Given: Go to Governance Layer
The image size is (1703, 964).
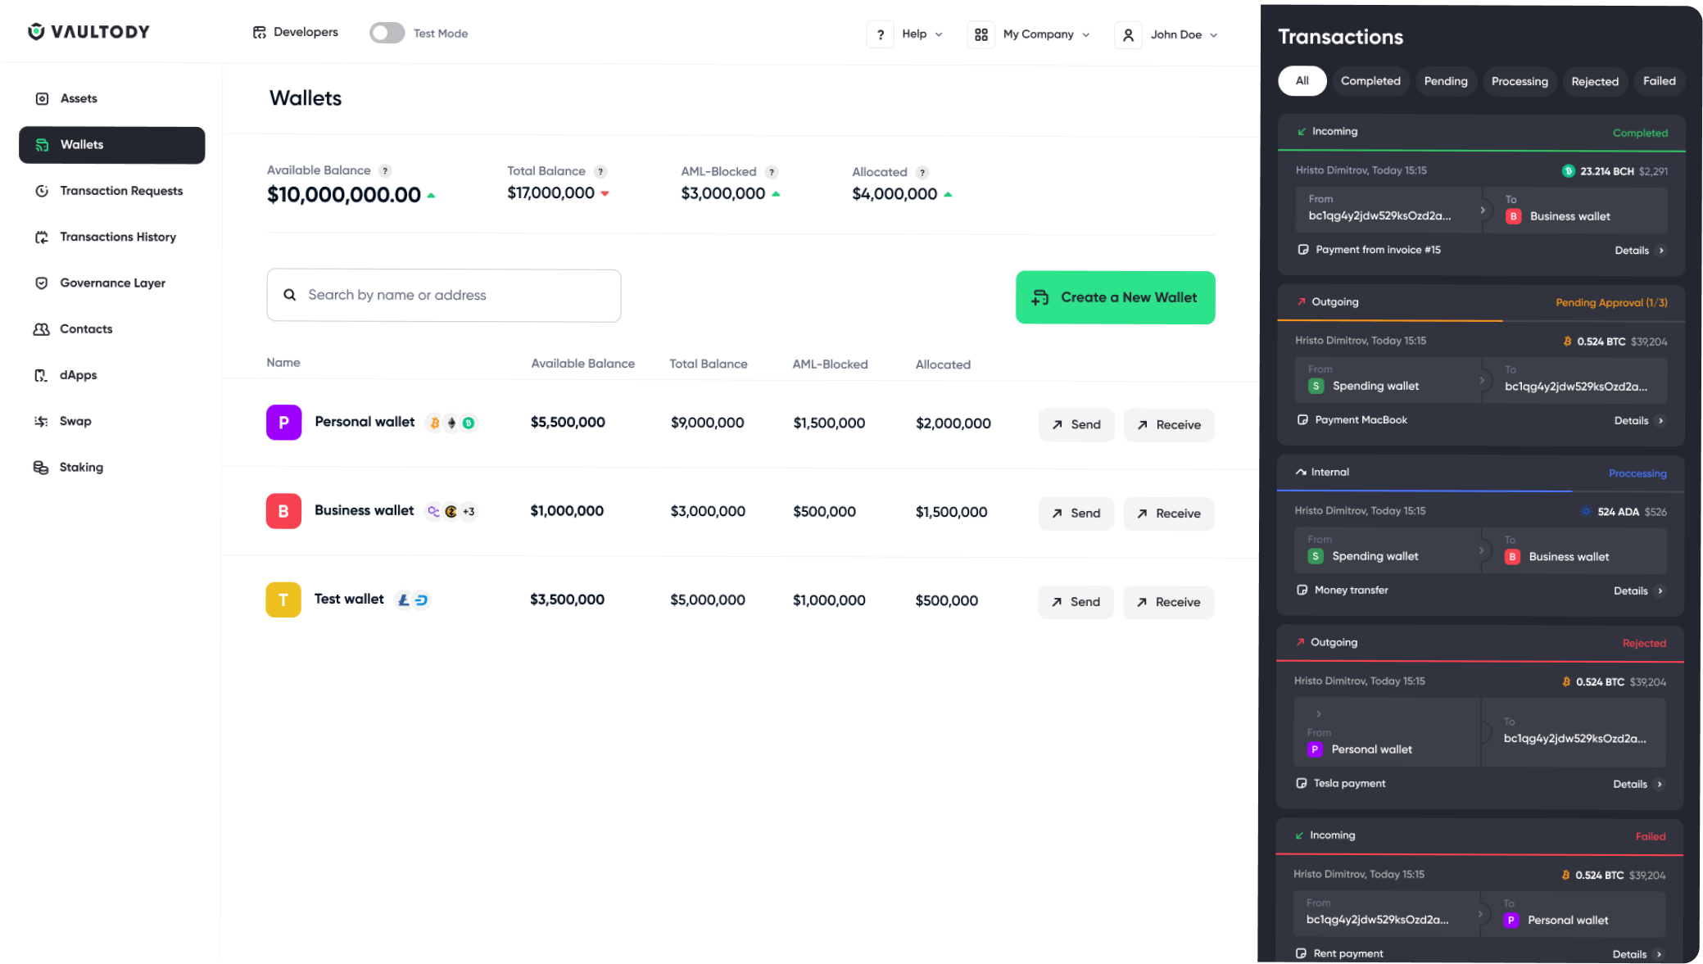Looking at the screenshot, I should [x=111, y=283].
